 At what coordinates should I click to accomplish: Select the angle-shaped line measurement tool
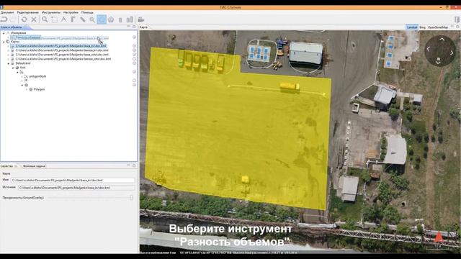tap(64, 19)
